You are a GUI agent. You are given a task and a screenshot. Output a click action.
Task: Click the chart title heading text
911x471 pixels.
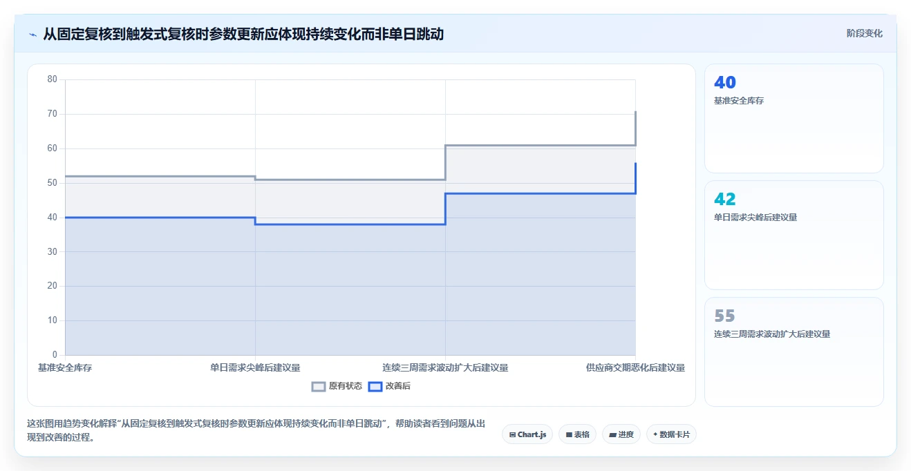(243, 34)
